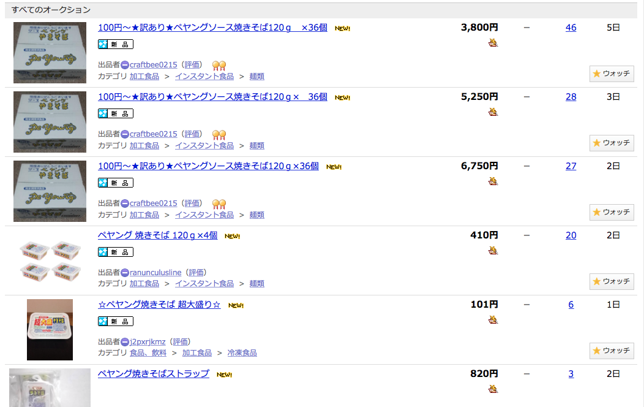Screen dimensions: 644x407
Task: Click the 820円 price
Action: point(484,374)
